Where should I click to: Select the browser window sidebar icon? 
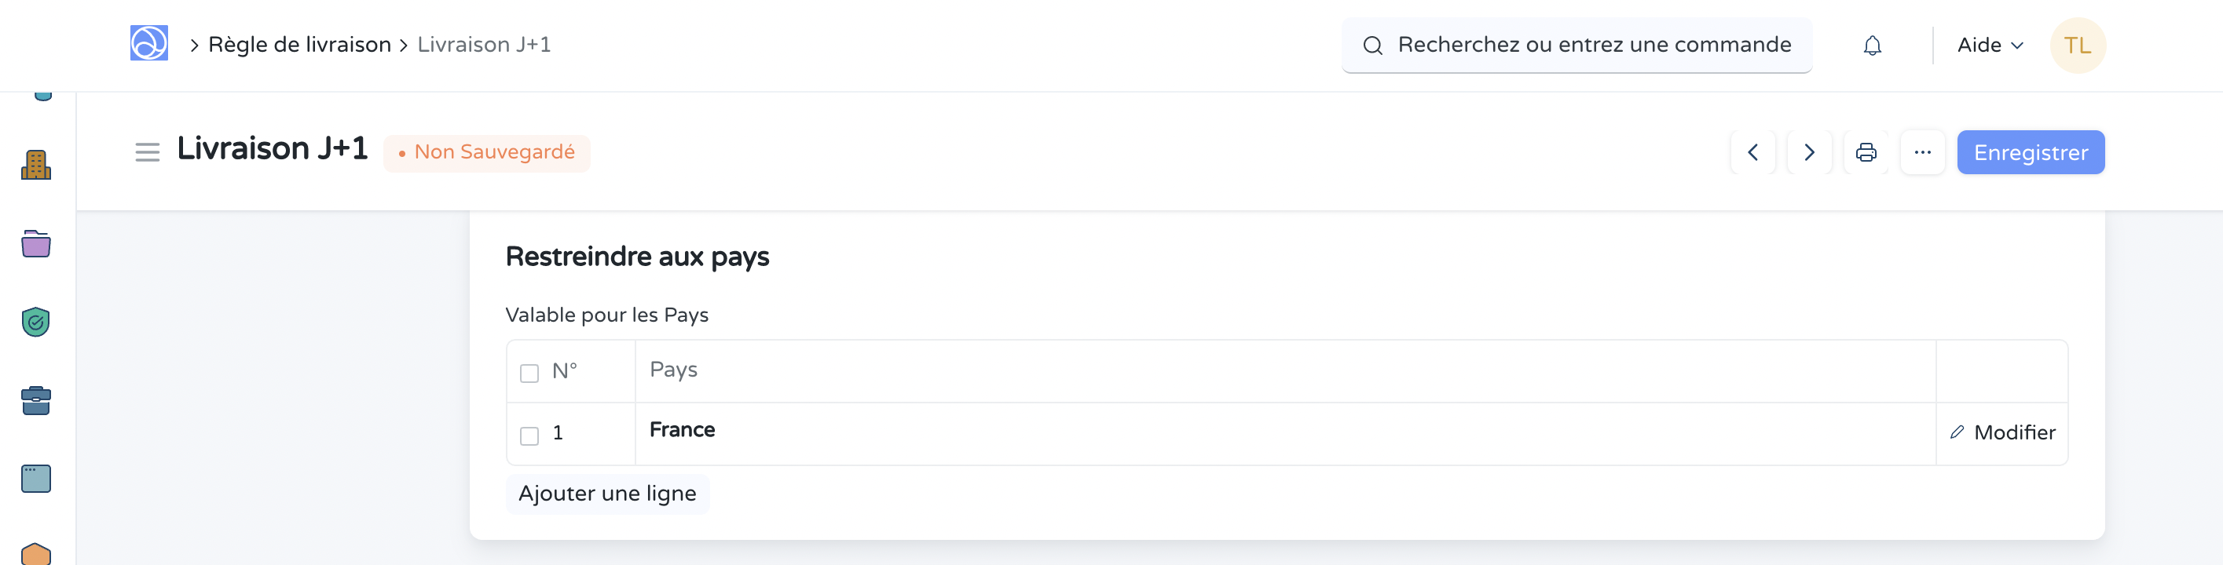[x=35, y=478]
